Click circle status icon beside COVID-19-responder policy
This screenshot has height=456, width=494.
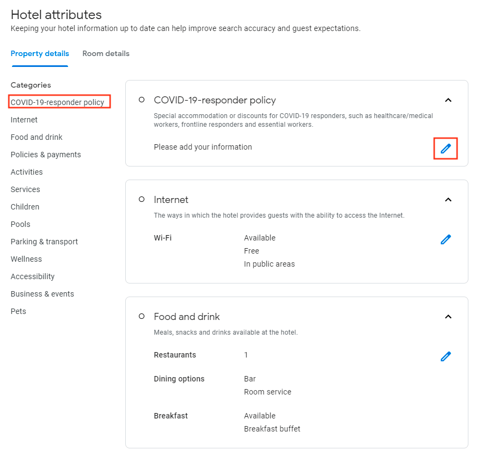(x=142, y=100)
